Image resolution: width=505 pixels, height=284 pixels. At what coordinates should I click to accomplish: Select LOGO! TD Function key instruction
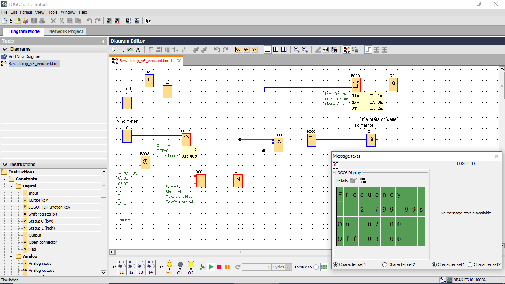[x=49, y=207]
